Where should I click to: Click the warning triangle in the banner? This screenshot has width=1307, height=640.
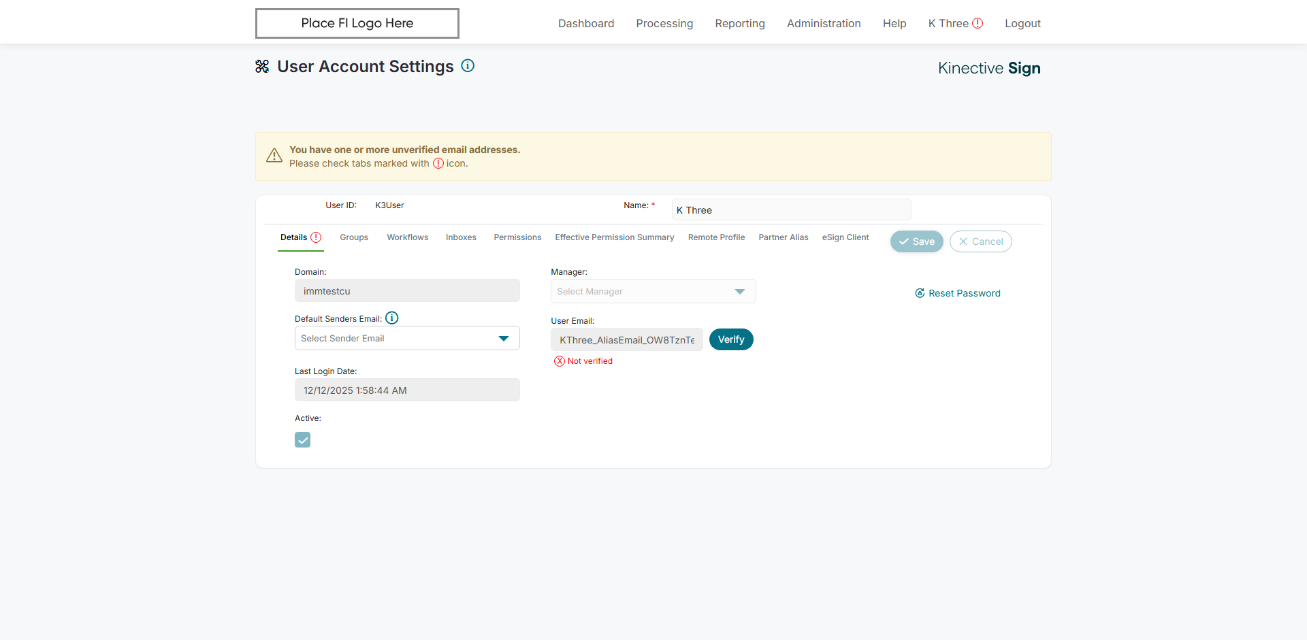[x=274, y=156]
